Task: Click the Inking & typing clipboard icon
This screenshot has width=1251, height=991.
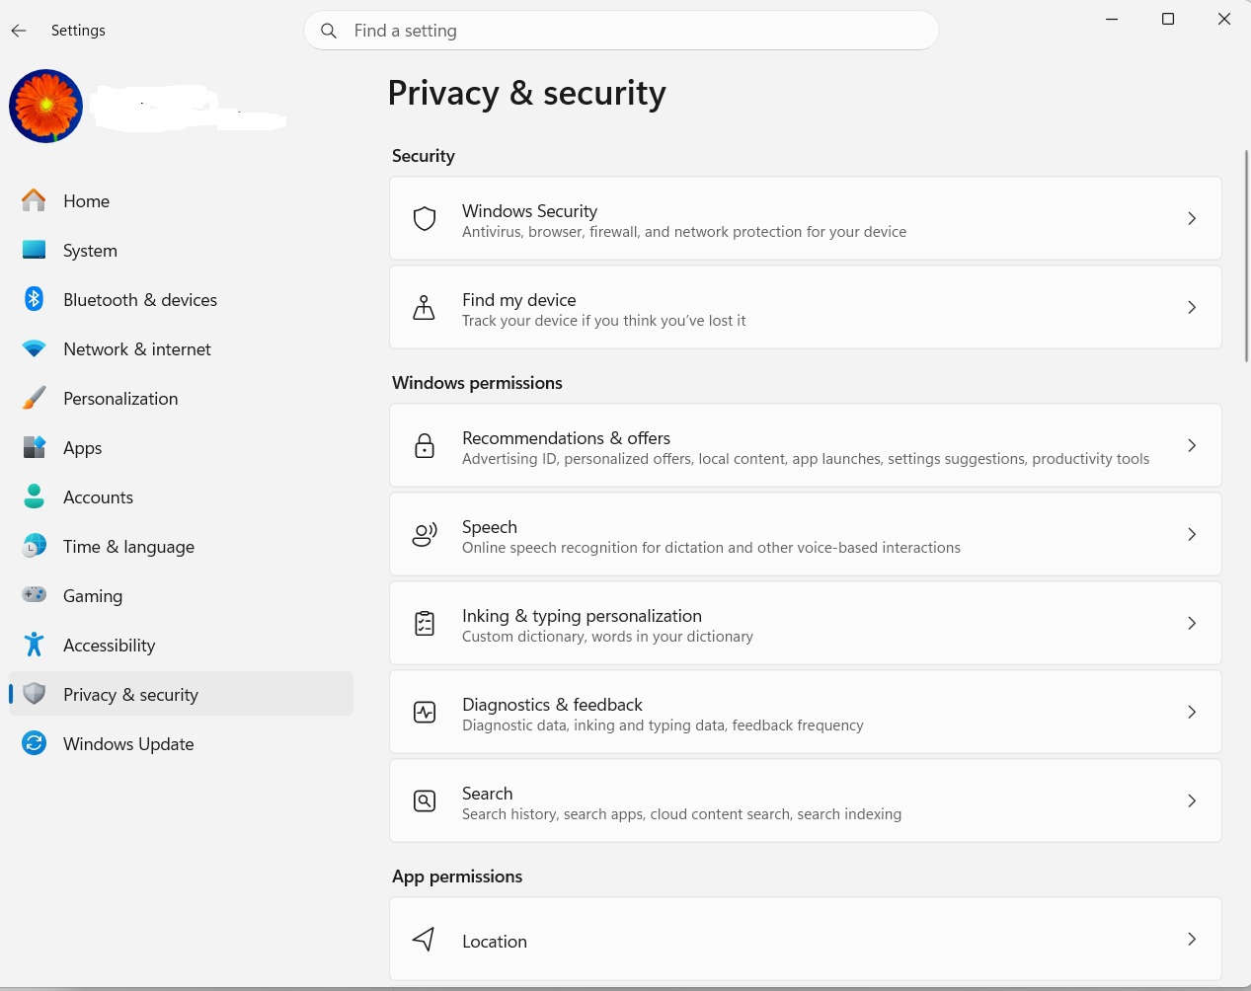Action: [425, 624]
